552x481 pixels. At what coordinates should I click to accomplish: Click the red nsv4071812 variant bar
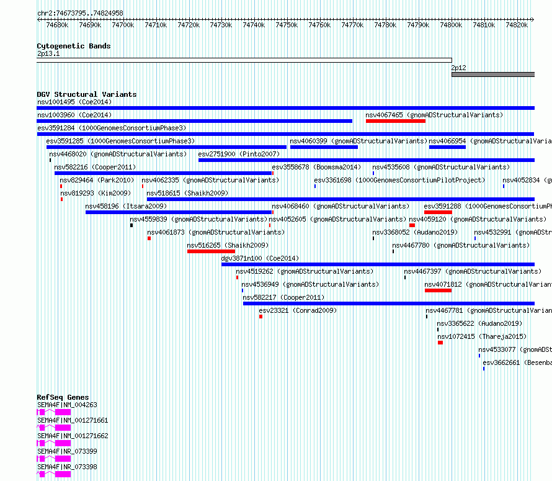coord(438,290)
